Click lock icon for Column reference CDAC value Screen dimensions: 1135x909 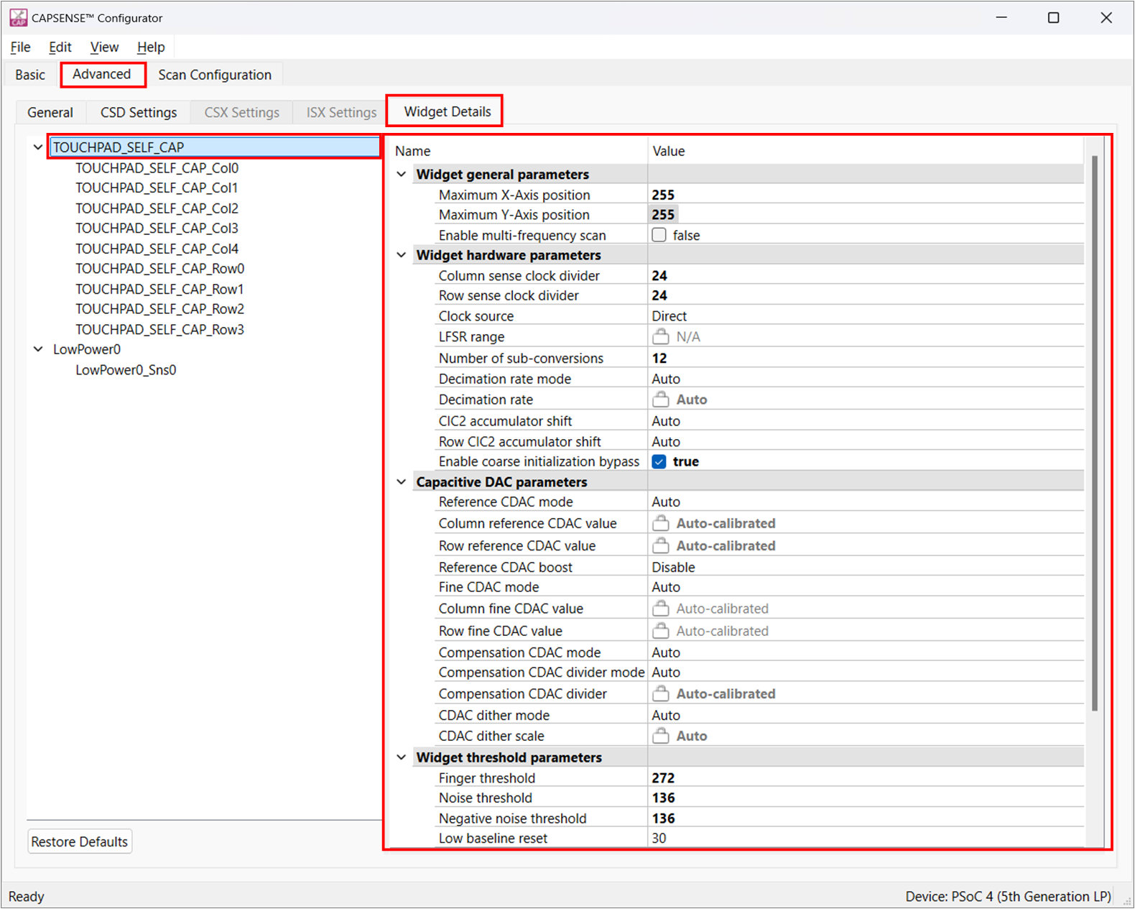[660, 523]
